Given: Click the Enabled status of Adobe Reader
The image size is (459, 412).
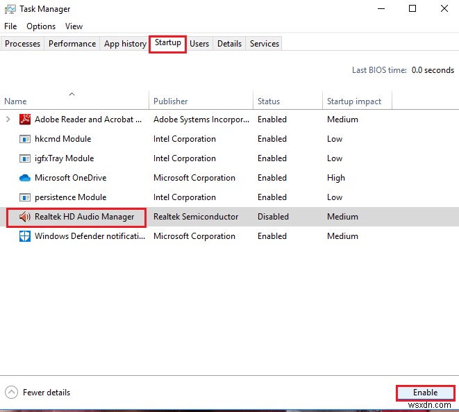Looking at the screenshot, I should [x=272, y=120].
